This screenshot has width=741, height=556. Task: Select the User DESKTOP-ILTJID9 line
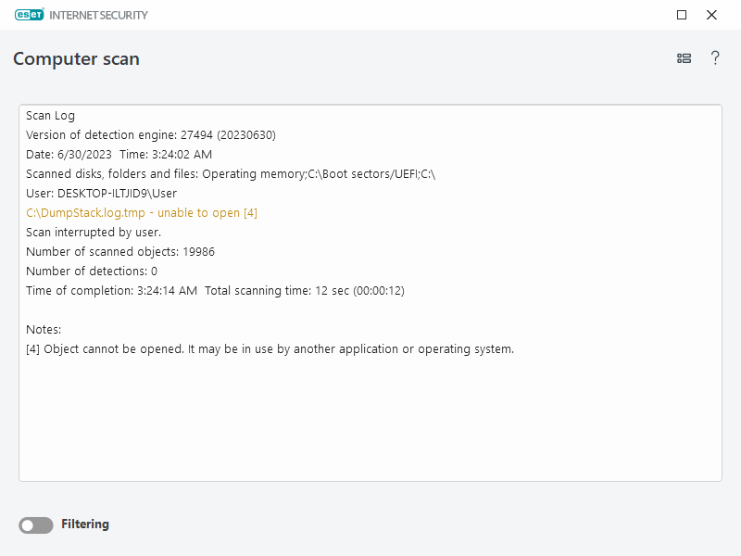[101, 194]
